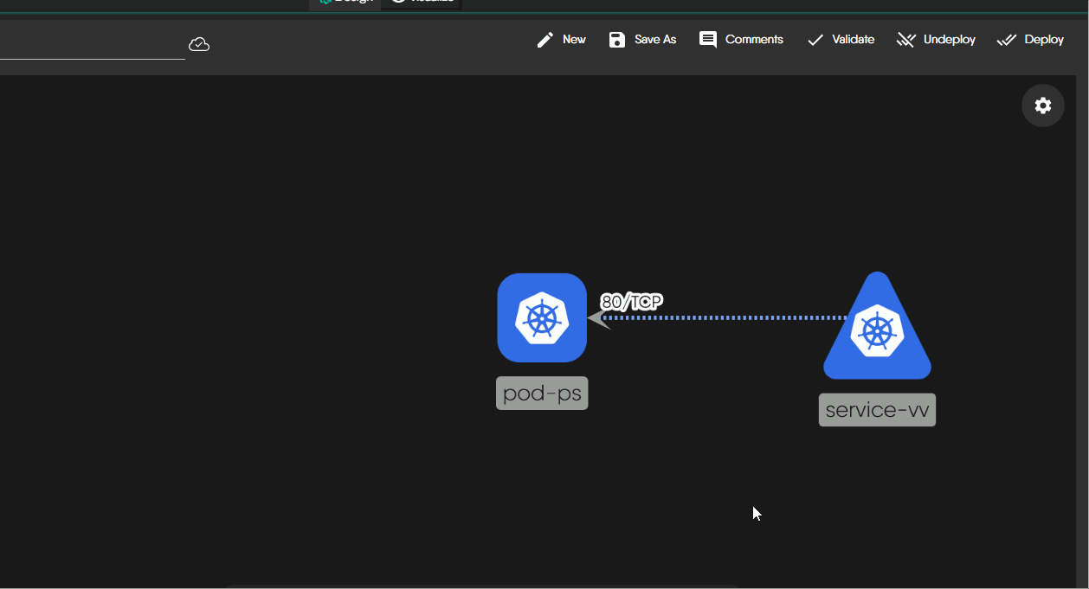Validate the current topology
The height and width of the screenshot is (589, 1089).
(x=853, y=39)
